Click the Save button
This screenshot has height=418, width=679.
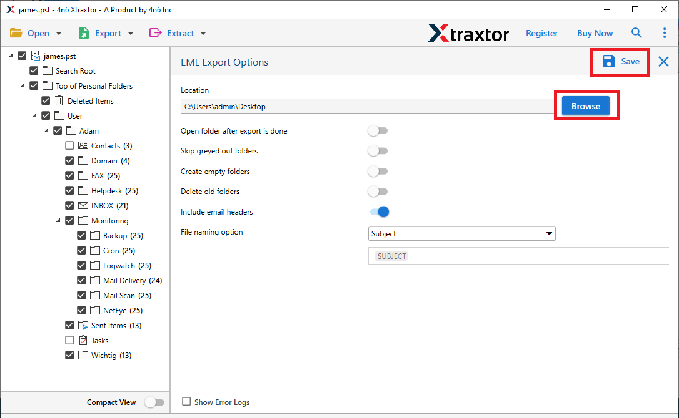620,62
